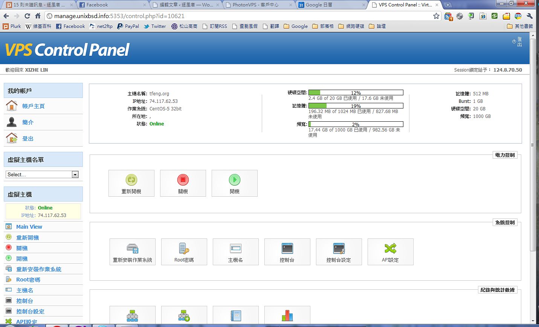The image size is (539, 327).
Task: Click the 登出 link in sidebar
Action: [x=28, y=139]
